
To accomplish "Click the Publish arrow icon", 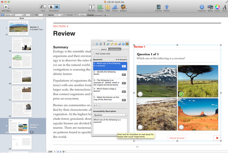I will [167, 7].
